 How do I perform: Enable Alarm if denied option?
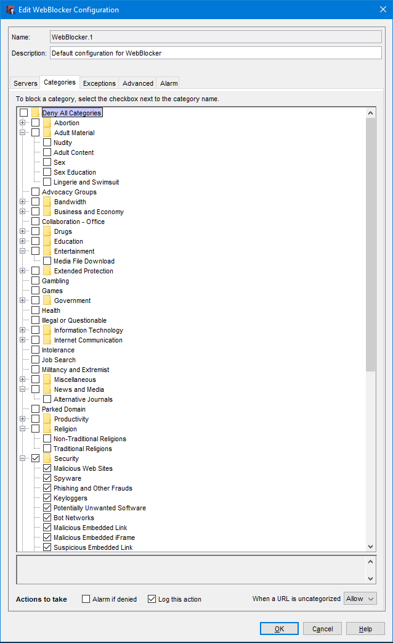click(86, 599)
